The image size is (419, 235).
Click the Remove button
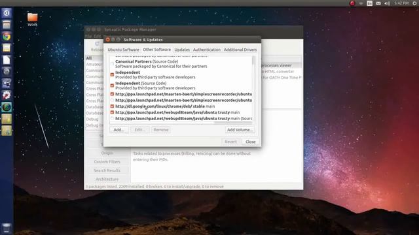pyautogui.click(x=161, y=130)
